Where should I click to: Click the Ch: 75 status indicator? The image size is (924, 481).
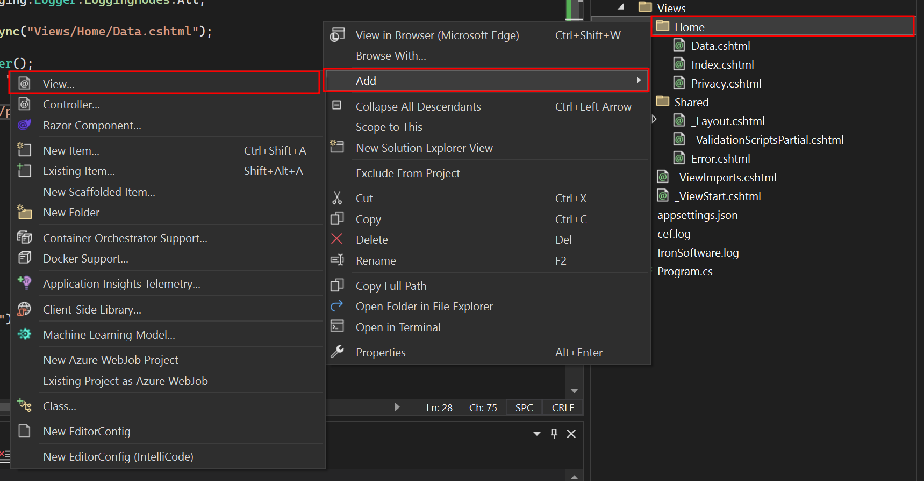pos(483,407)
